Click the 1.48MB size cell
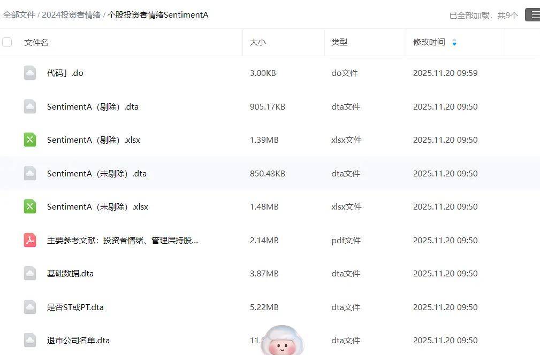540x355 pixels. tap(264, 206)
